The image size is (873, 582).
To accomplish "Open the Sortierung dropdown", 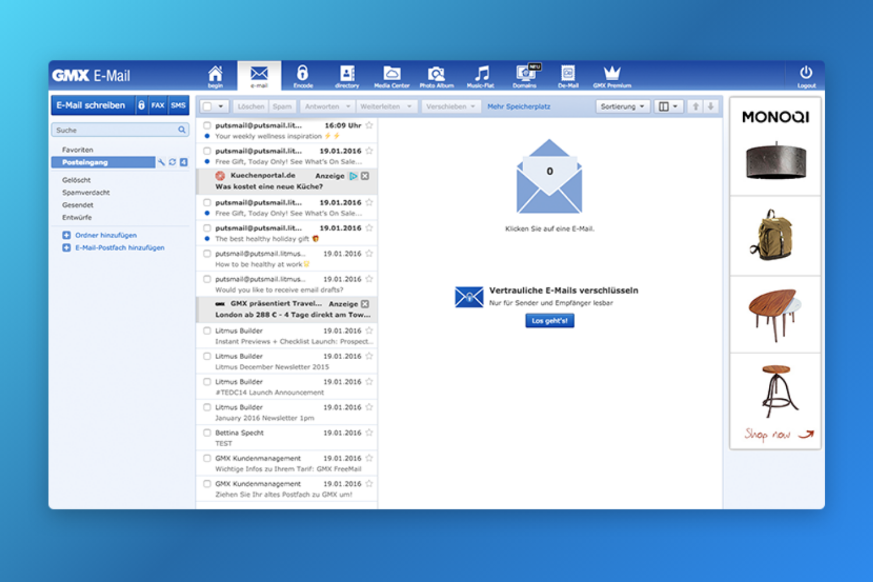I will click(623, 107).
